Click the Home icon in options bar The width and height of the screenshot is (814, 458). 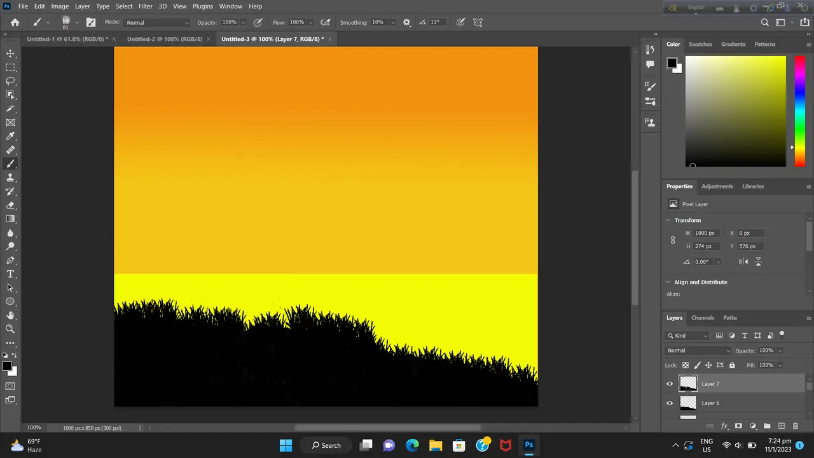click(15, 22)
